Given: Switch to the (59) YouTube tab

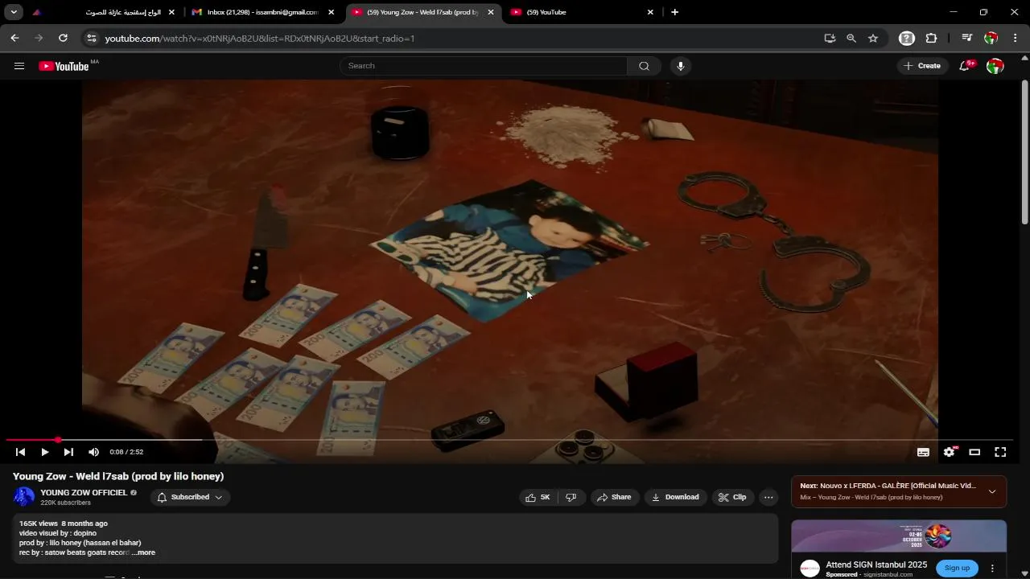Looking at the screenshot, I should click(x=583, y=12).
